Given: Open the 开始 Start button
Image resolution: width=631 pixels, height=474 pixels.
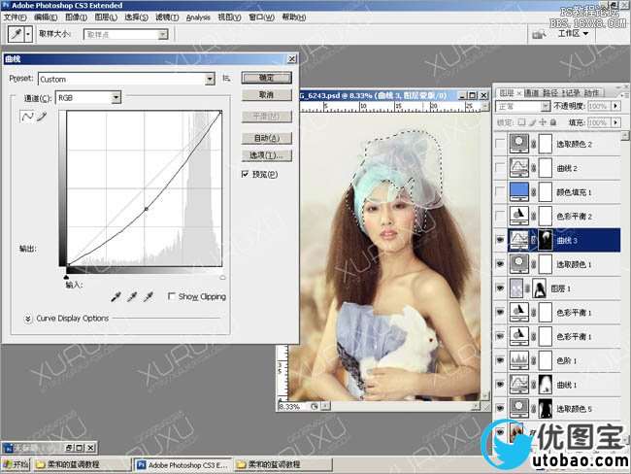Looking at the screenshot, I should pos(16,464).
